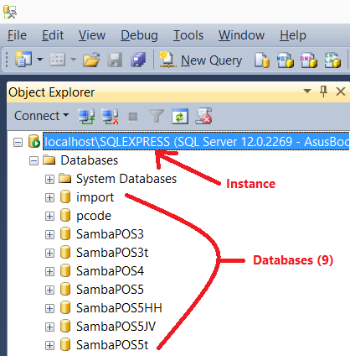The image size is (350, 356).
Task: Expand the System Databases folder
Action: 49,180
